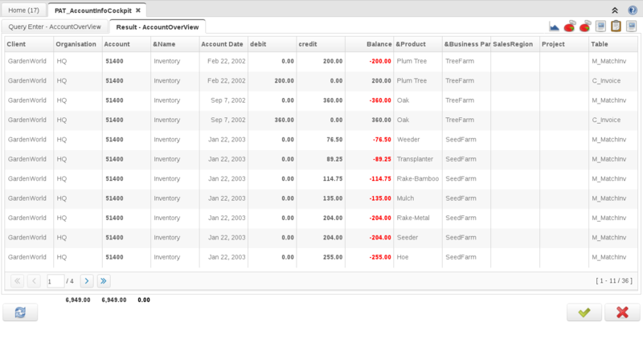Click the pie chart icon beside area chart
643x339 pixels.
[x=569, y=27]
